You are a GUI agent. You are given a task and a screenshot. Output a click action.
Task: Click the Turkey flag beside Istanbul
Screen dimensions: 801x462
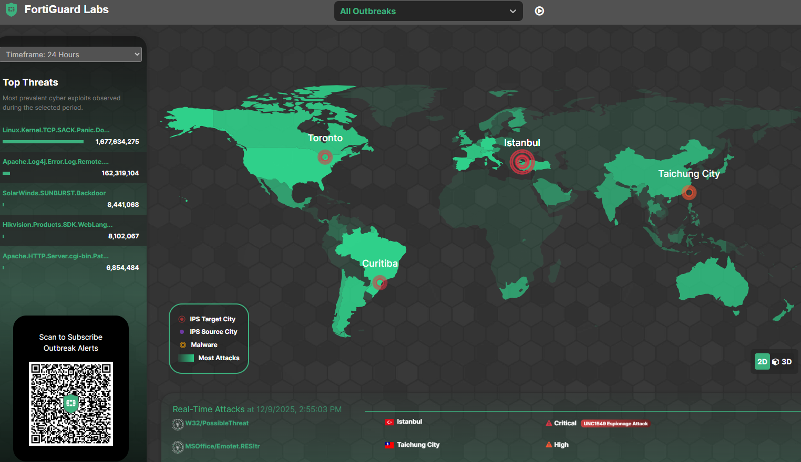coord(388,422)
